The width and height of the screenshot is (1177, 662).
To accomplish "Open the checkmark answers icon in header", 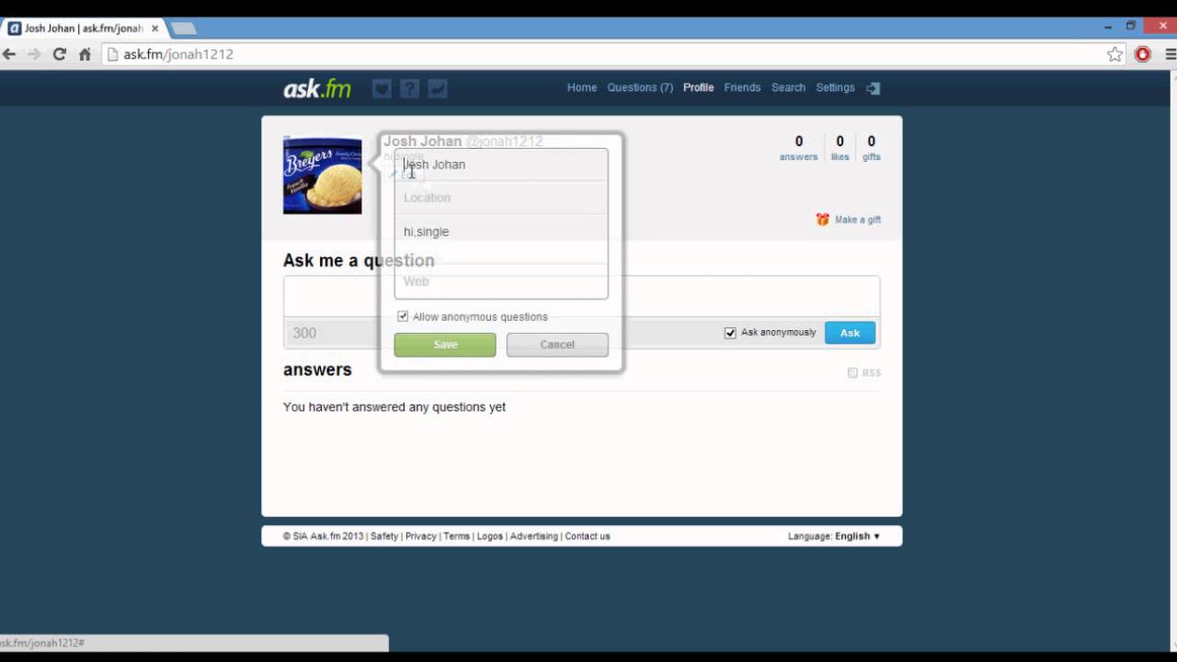I will 438,88.
